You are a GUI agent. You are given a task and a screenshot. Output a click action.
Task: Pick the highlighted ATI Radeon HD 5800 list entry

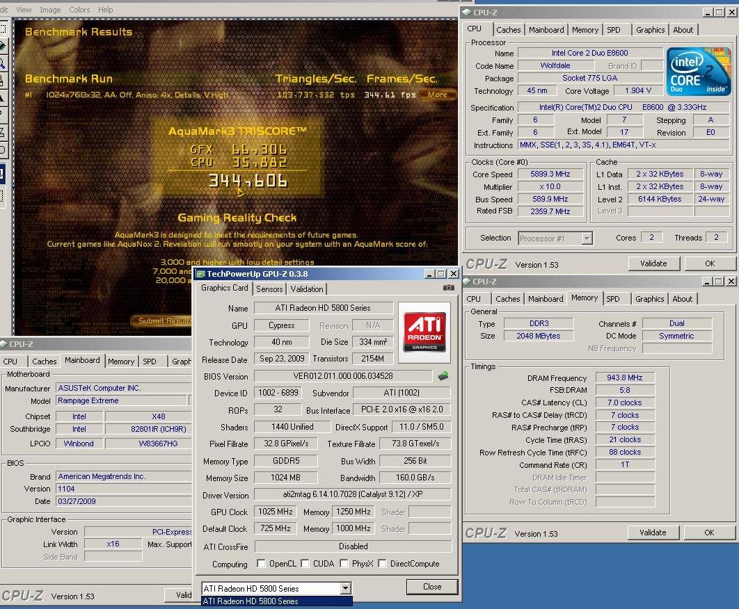277,601
